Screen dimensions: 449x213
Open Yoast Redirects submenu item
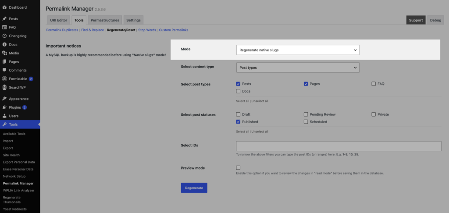click(14, 209)
